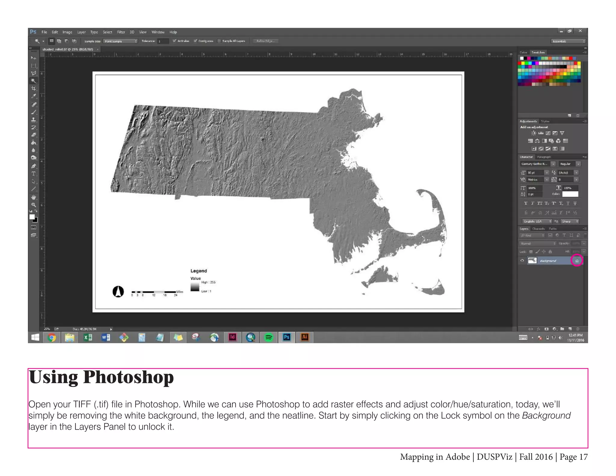The image size is (616, 476).
Task: Select the Brush tool in the Tools panel
Action: [34, 112]
